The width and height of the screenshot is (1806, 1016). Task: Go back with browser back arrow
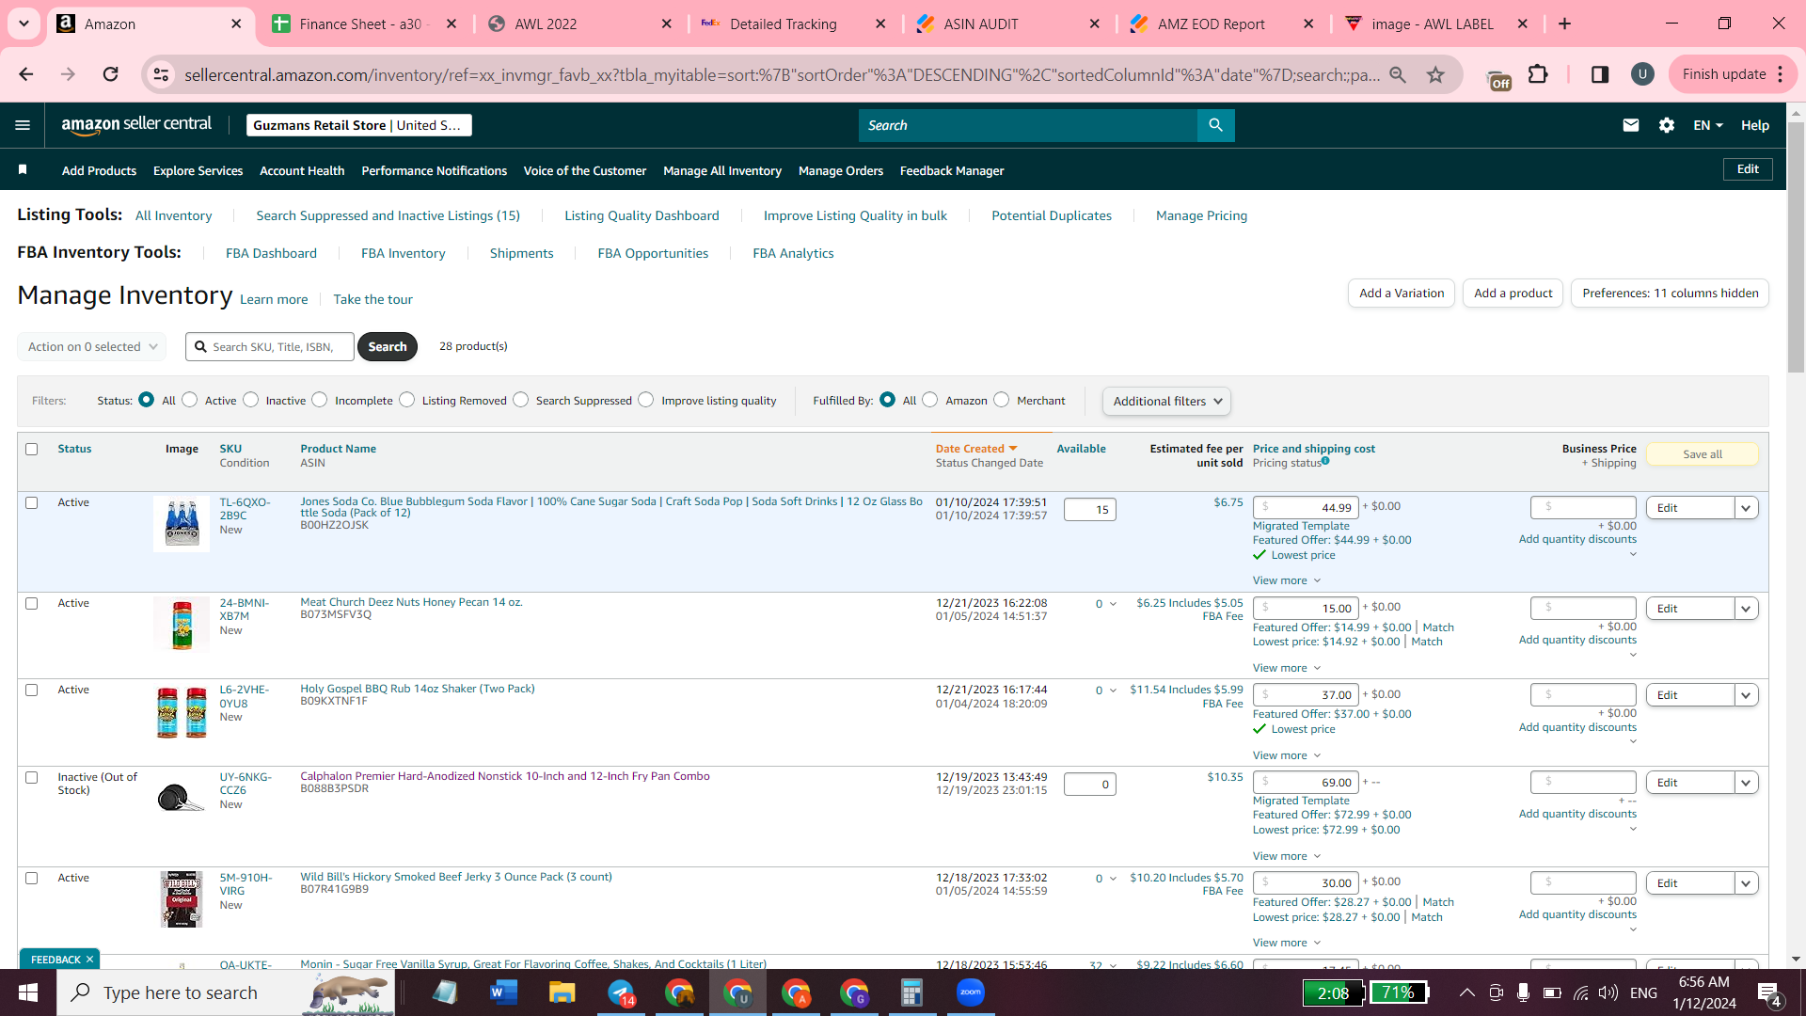[x=26, y=74]
